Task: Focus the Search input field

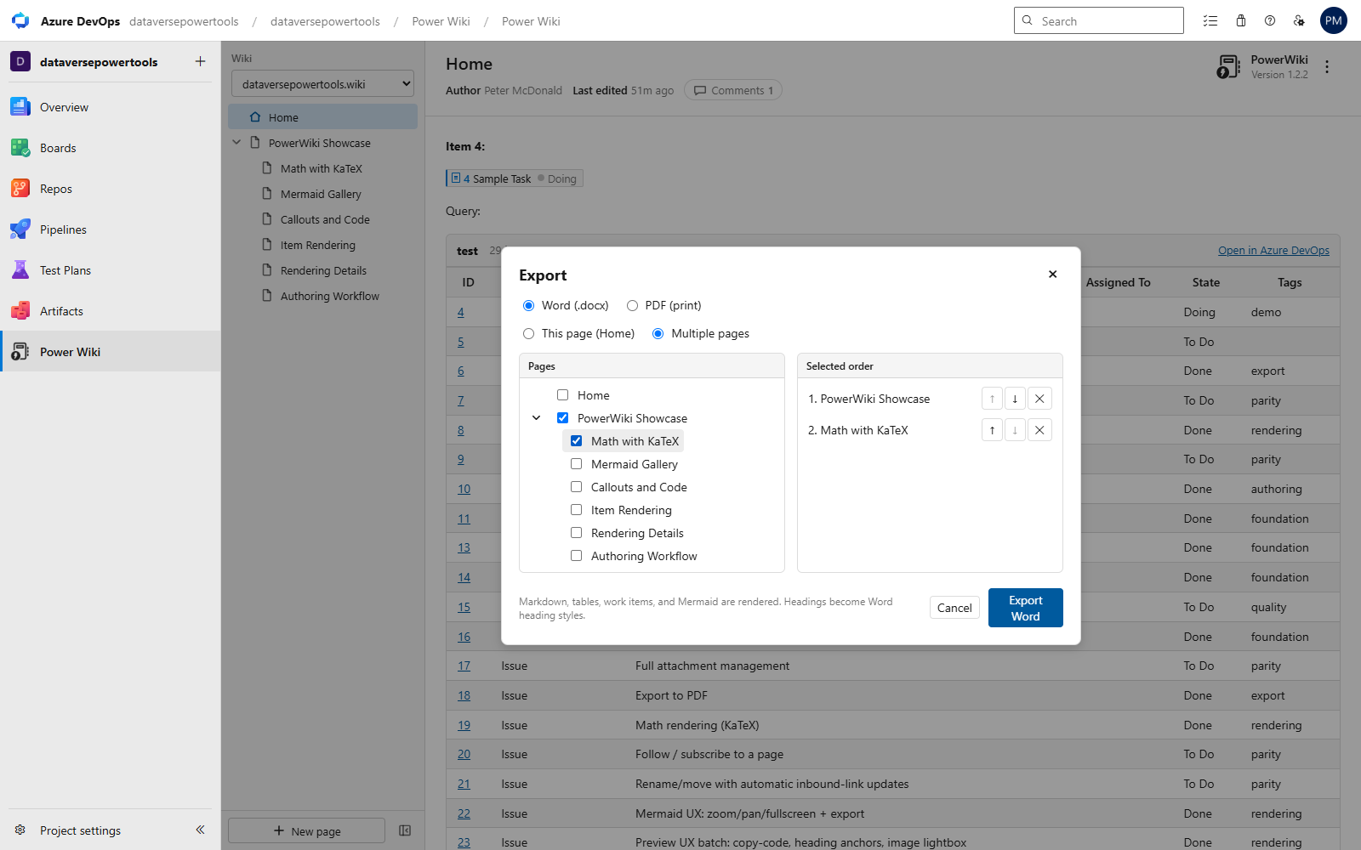Action: [x=1099, y=20]
